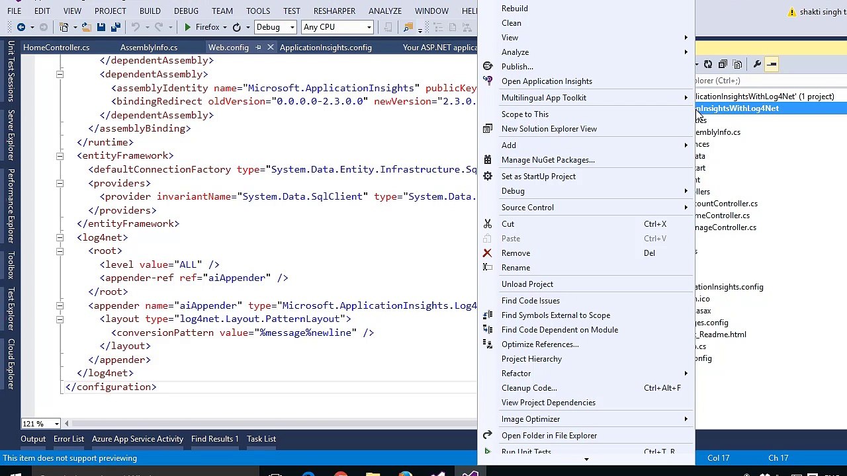Pin the Web.config tab
The height and width of the screenshot is (476, 847).
pyautogui.click(x=259, y=48)
